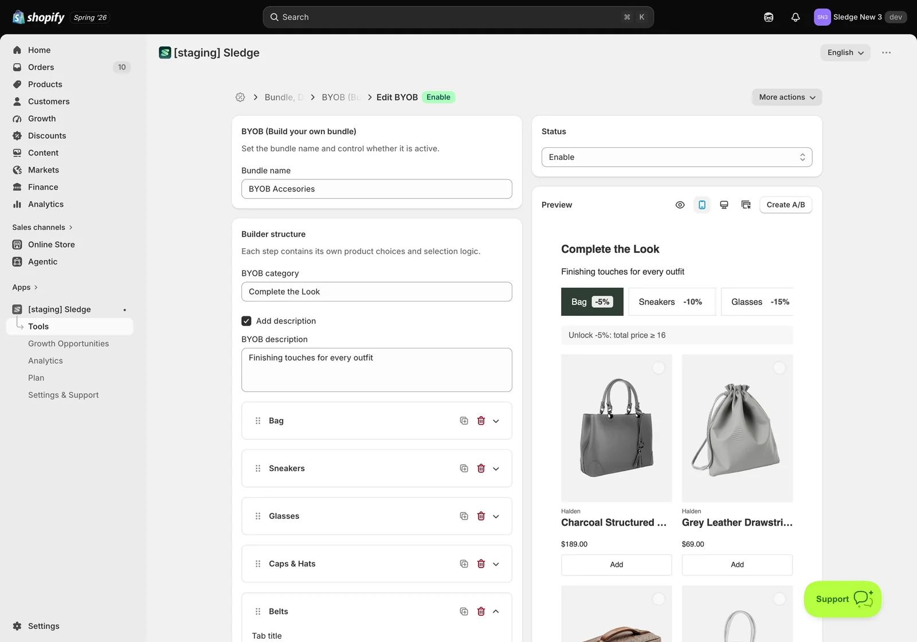
Task: Delete the Sneakers step
Action: 481,468
